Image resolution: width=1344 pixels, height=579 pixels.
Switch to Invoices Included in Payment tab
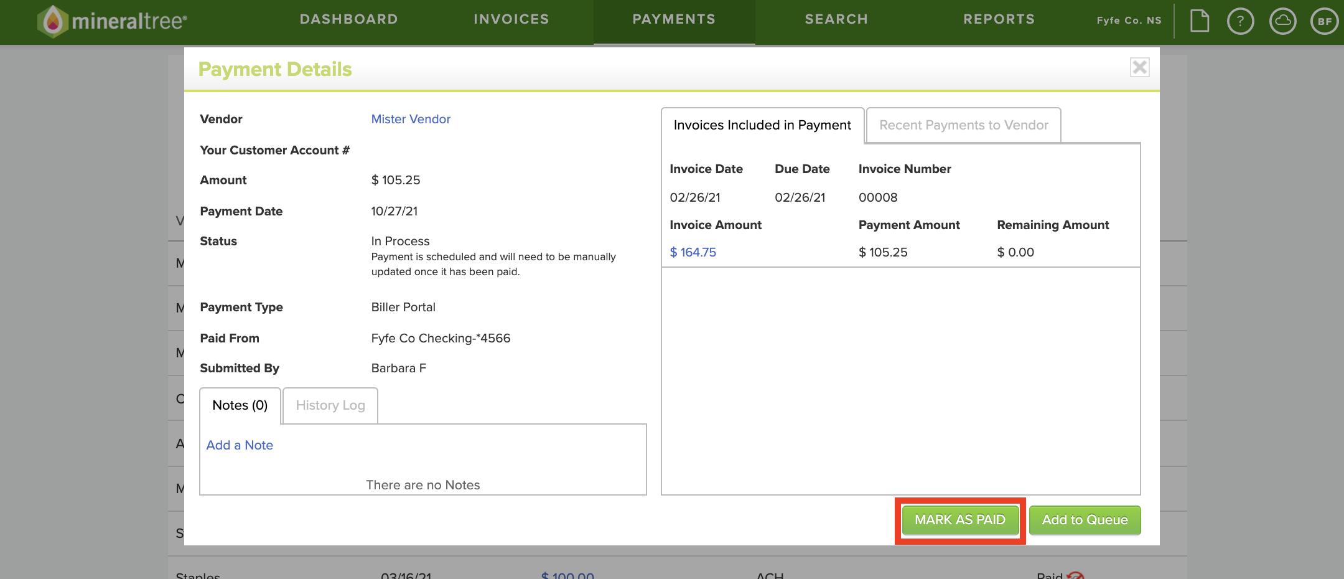[x=762, y=125]
